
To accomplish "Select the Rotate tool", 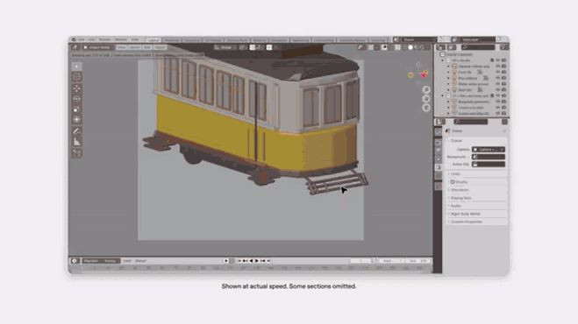I will pos(76,99).
